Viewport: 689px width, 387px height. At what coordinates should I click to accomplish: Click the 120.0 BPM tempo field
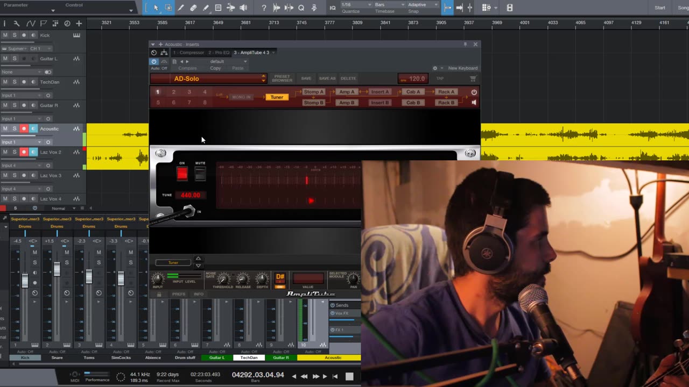(x=413, y=78)
